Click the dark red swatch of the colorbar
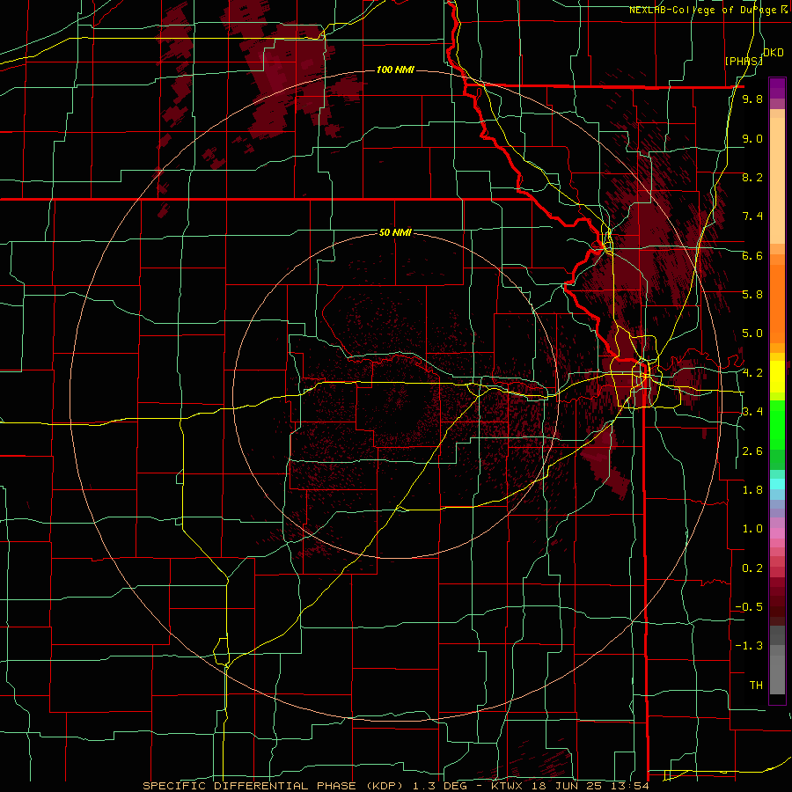Viewport: 792px width, 792px height. [x=777, y=601]
